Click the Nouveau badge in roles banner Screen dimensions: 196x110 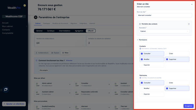coord(69,61)
